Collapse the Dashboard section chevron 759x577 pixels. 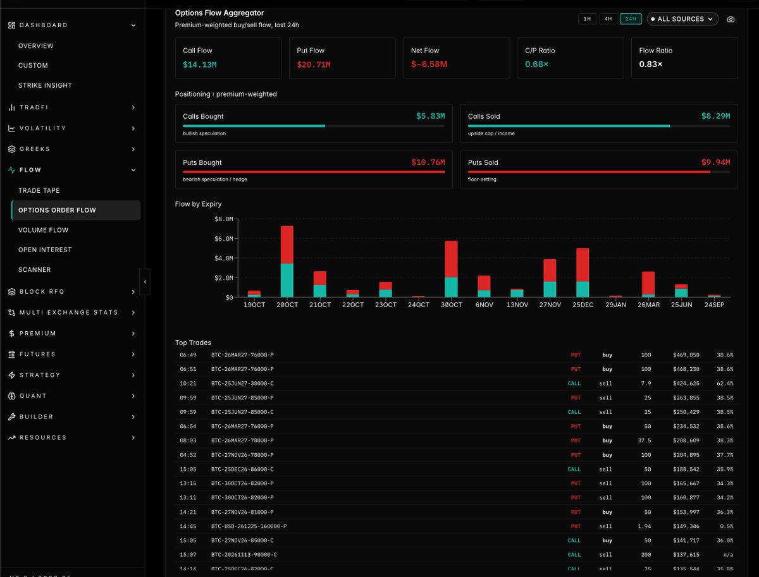pos(133,25)
